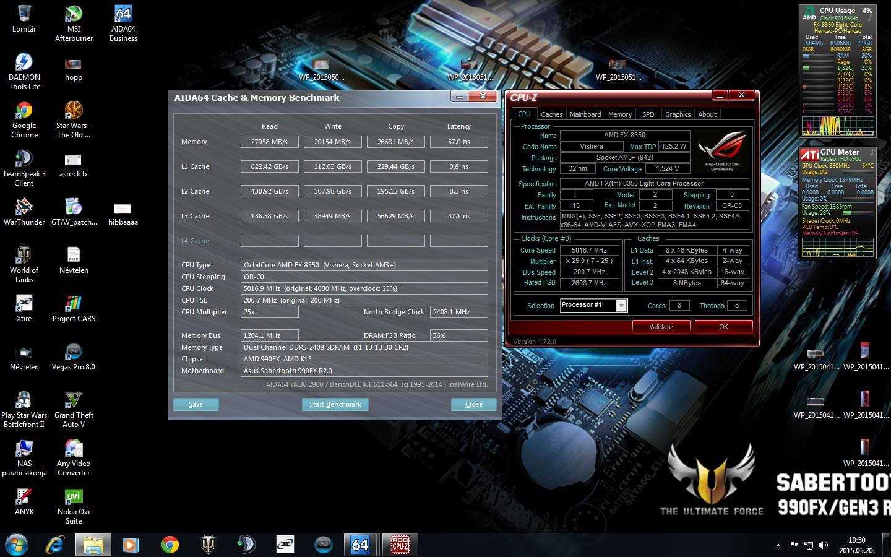Expand the Processor #1 selection dropdown

pos(621,305)
